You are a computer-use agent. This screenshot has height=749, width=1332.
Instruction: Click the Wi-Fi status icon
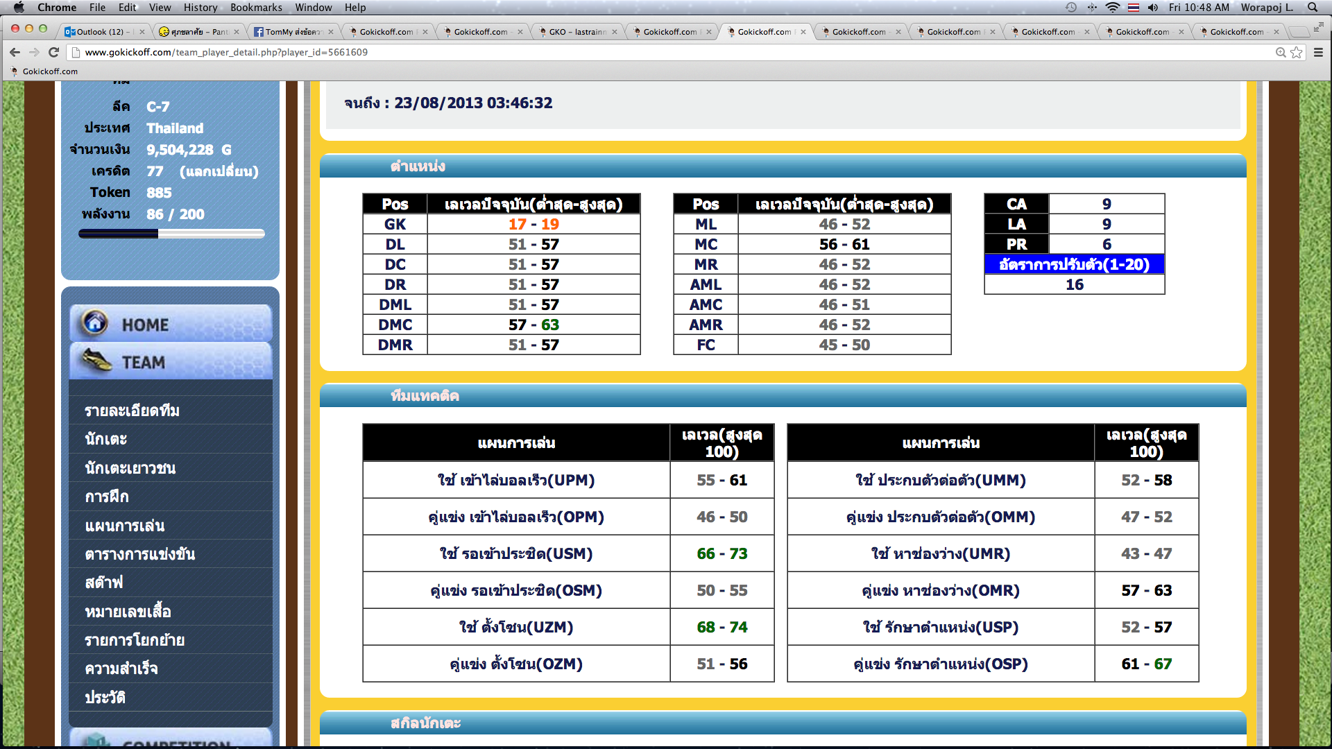(1112, 8)
